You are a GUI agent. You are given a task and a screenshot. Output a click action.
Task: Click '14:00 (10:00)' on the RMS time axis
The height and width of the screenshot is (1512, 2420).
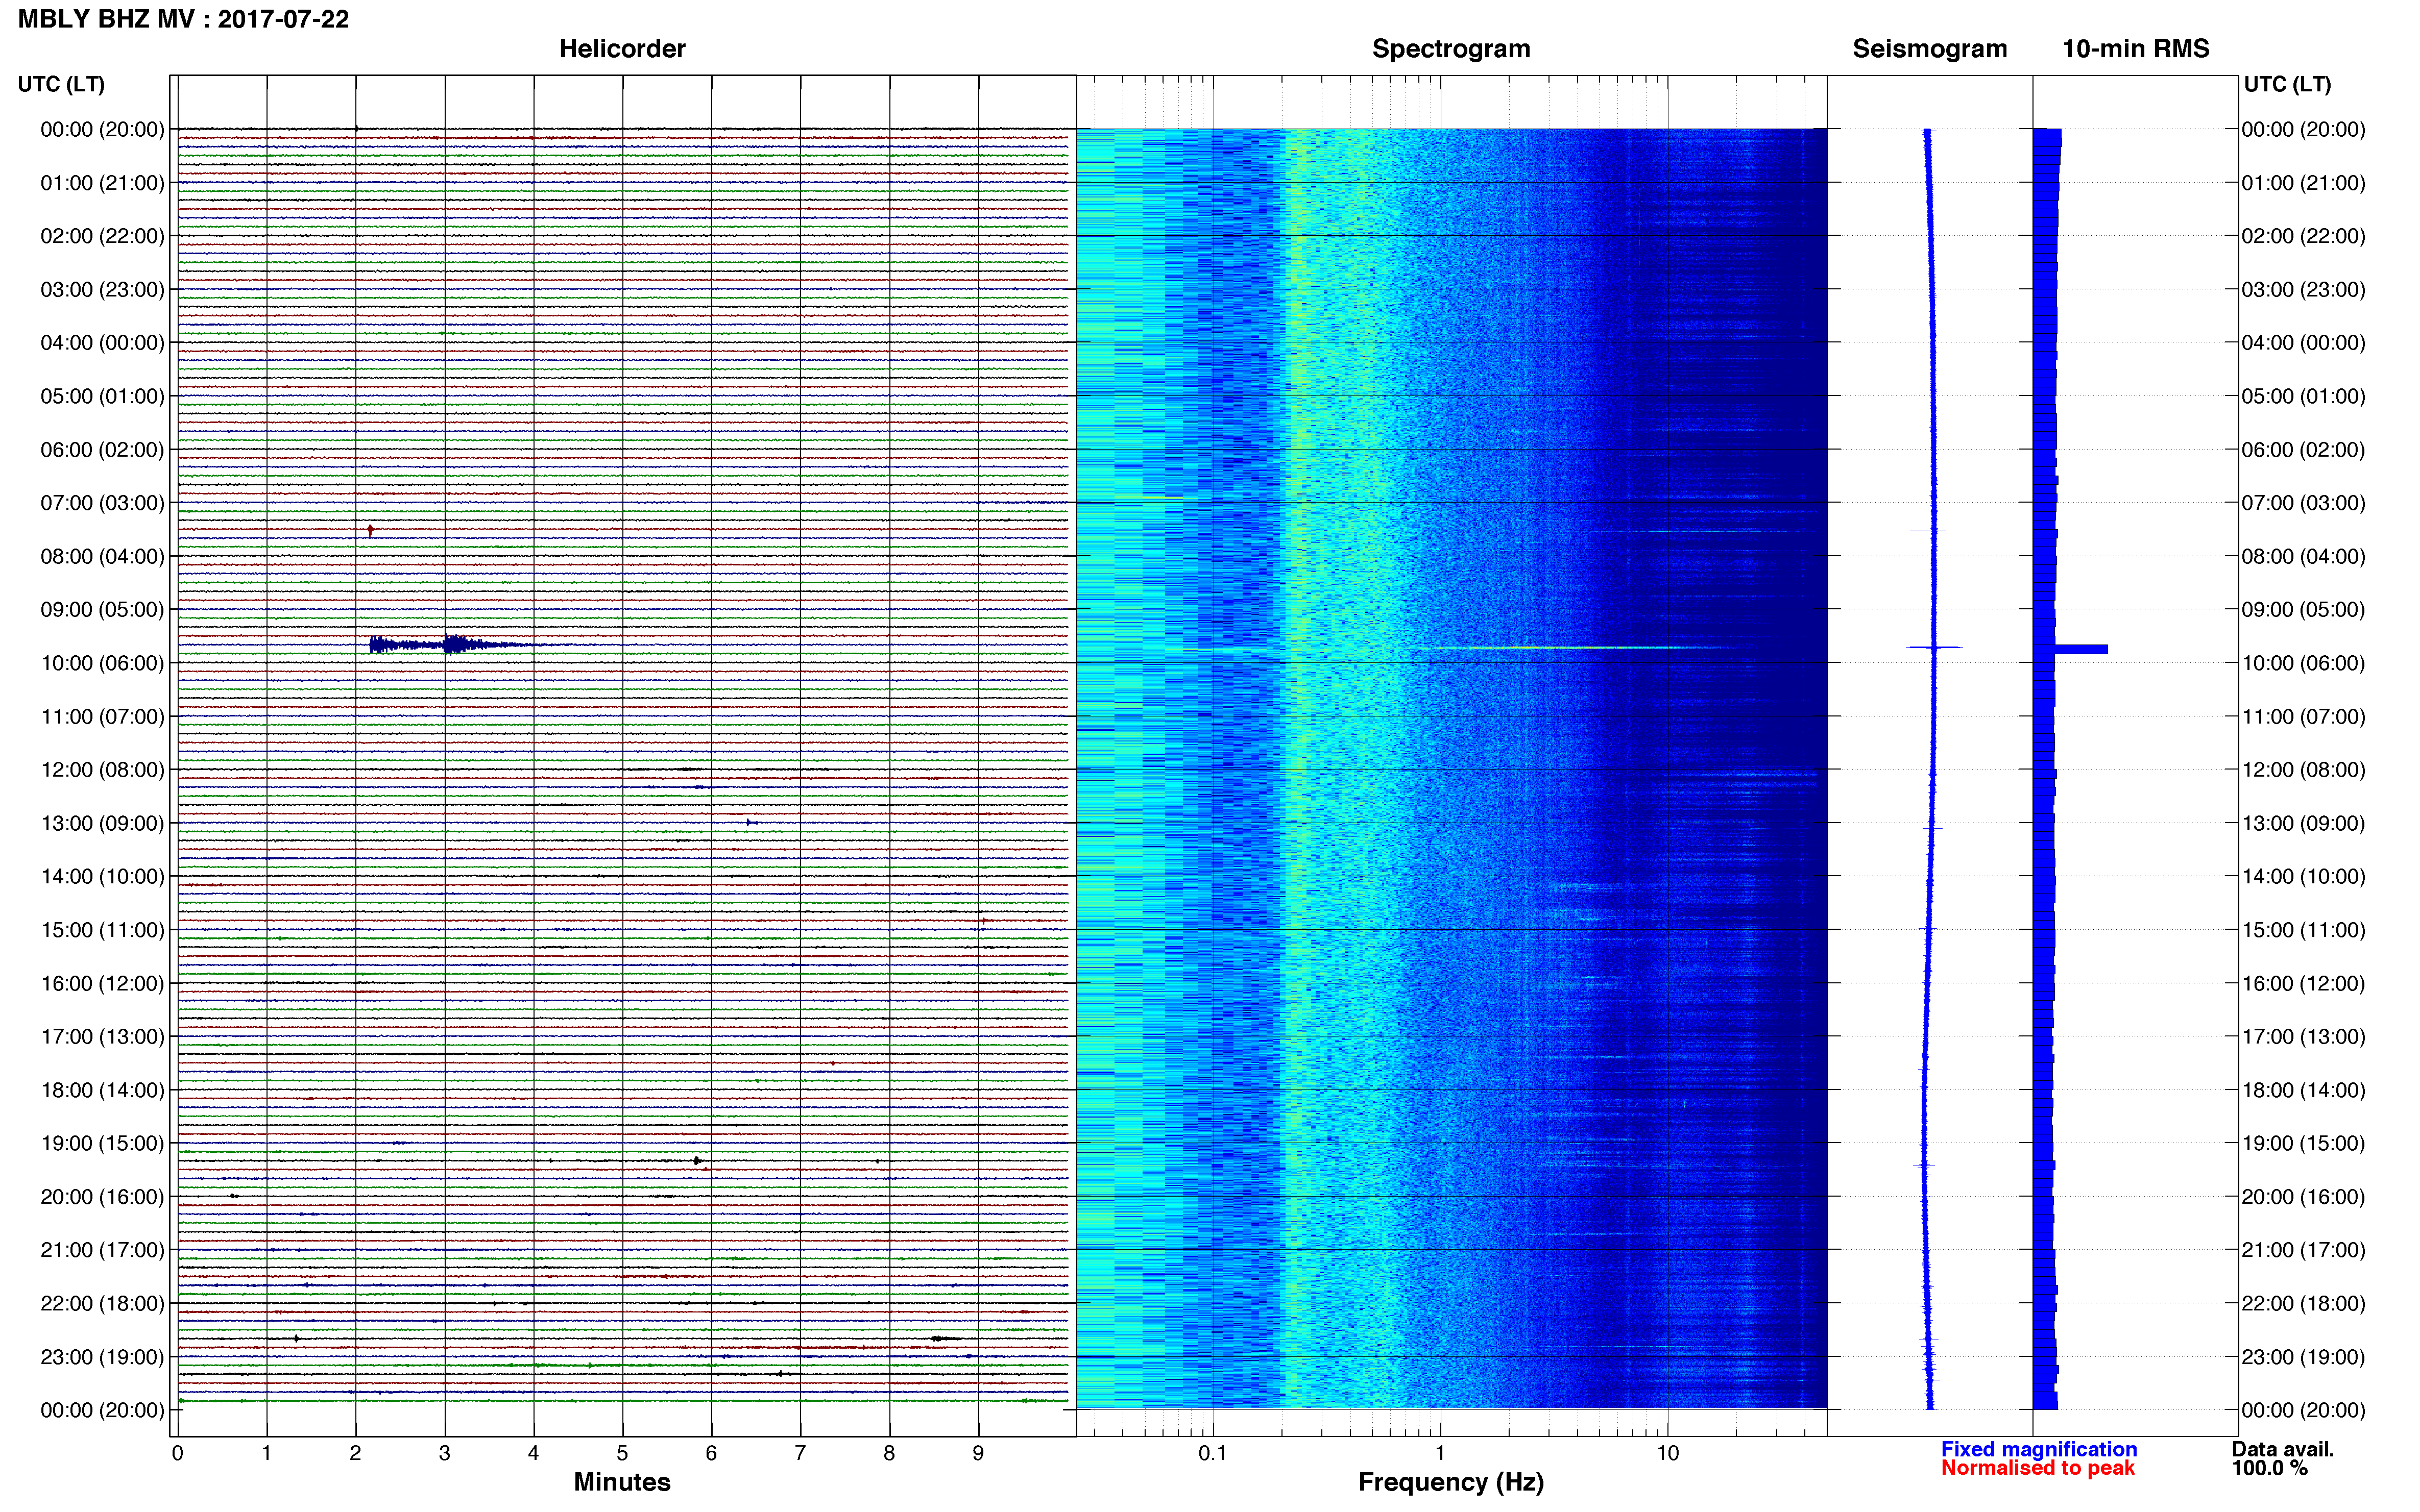point(2303,877)
